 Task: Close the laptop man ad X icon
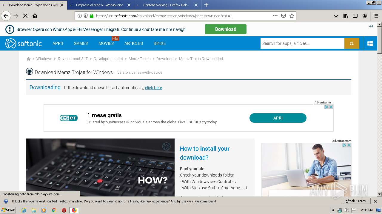tap(349, 145)
